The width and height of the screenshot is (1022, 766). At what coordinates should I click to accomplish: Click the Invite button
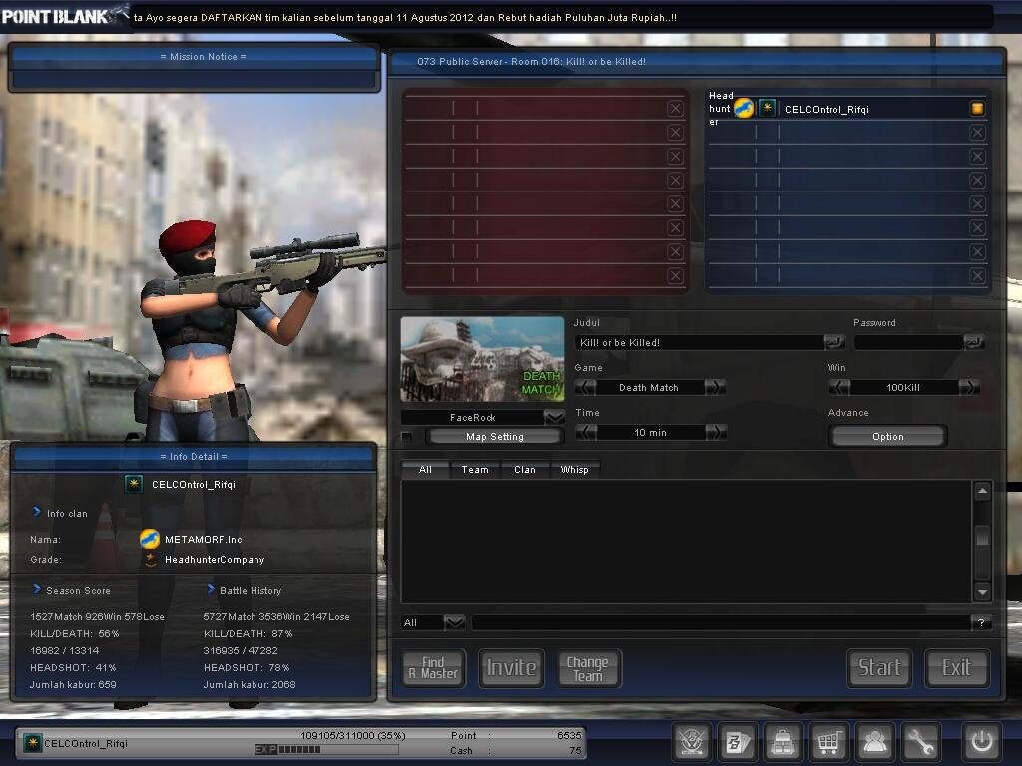tap(512, 667)
